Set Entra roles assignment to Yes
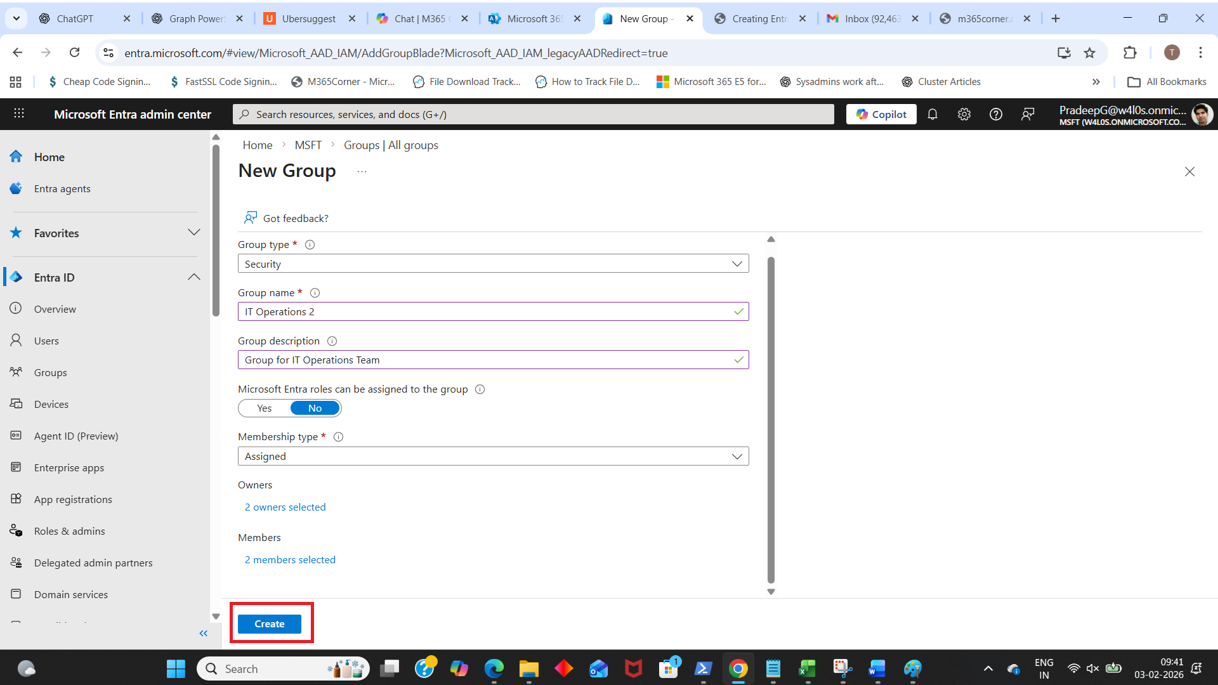The height and width of the screenshot is (685, 1218). [265, 408]
